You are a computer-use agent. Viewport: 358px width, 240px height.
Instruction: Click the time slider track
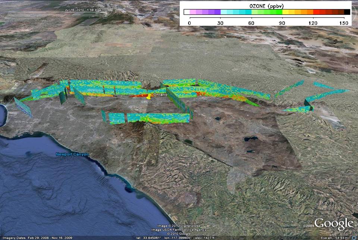(57, 14)
